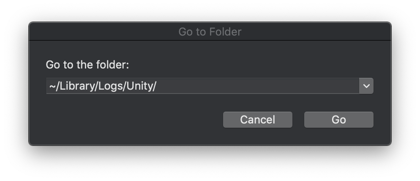Click the Go button
Screen dimensions: 420x181
point(338,120)
